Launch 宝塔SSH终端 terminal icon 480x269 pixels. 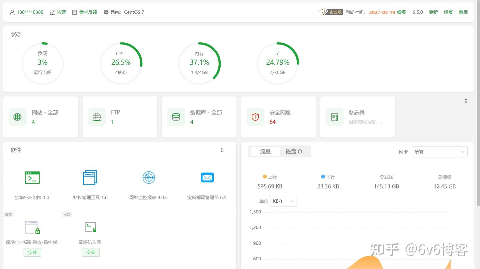(x=32, y=178)
